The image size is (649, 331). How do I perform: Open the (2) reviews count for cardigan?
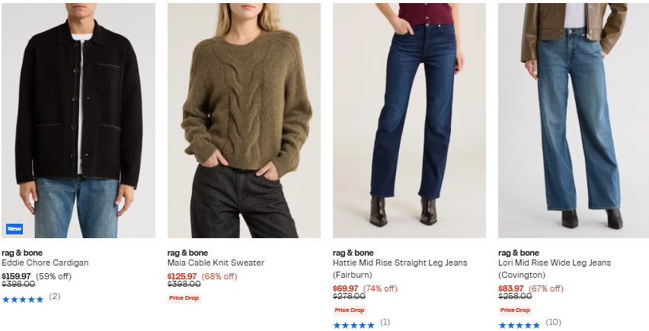point(55,296)
